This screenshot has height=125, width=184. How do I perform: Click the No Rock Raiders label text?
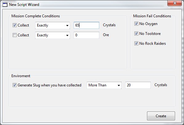pos(153,44)
